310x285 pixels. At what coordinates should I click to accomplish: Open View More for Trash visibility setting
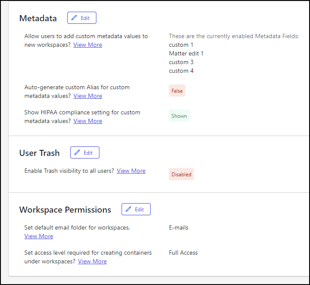click(131, 171)
